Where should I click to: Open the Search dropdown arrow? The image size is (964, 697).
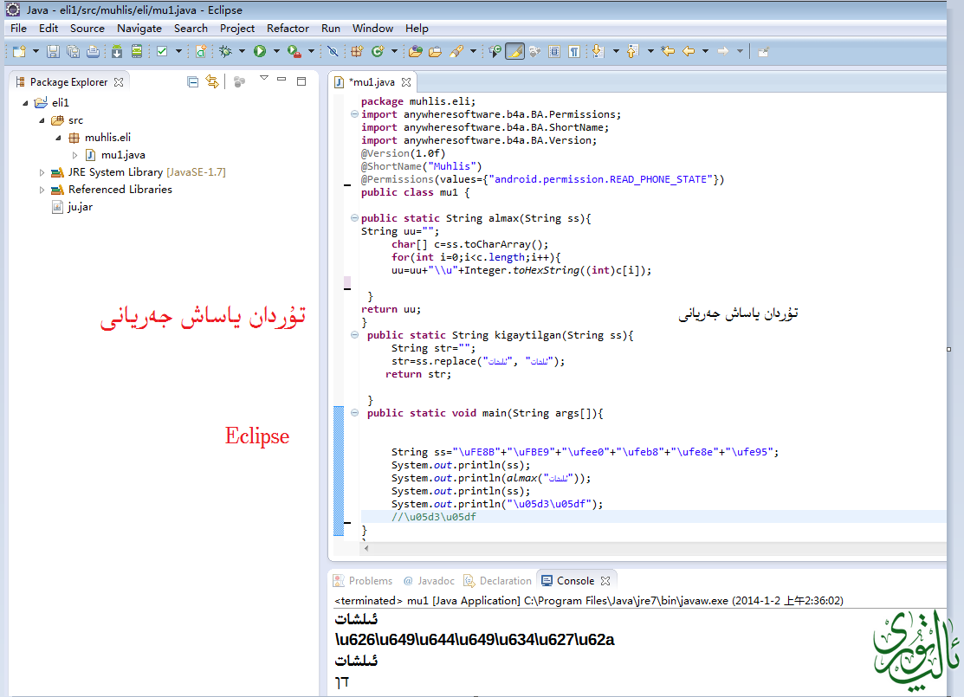coord(473,52)
